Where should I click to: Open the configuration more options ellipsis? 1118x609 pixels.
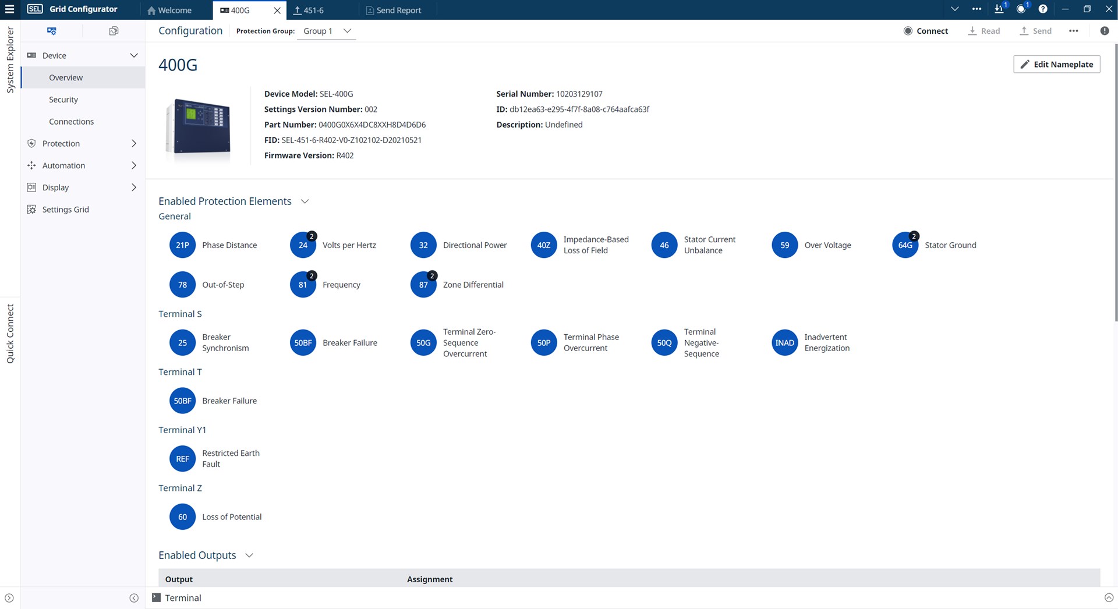[x=1074, y=31]
